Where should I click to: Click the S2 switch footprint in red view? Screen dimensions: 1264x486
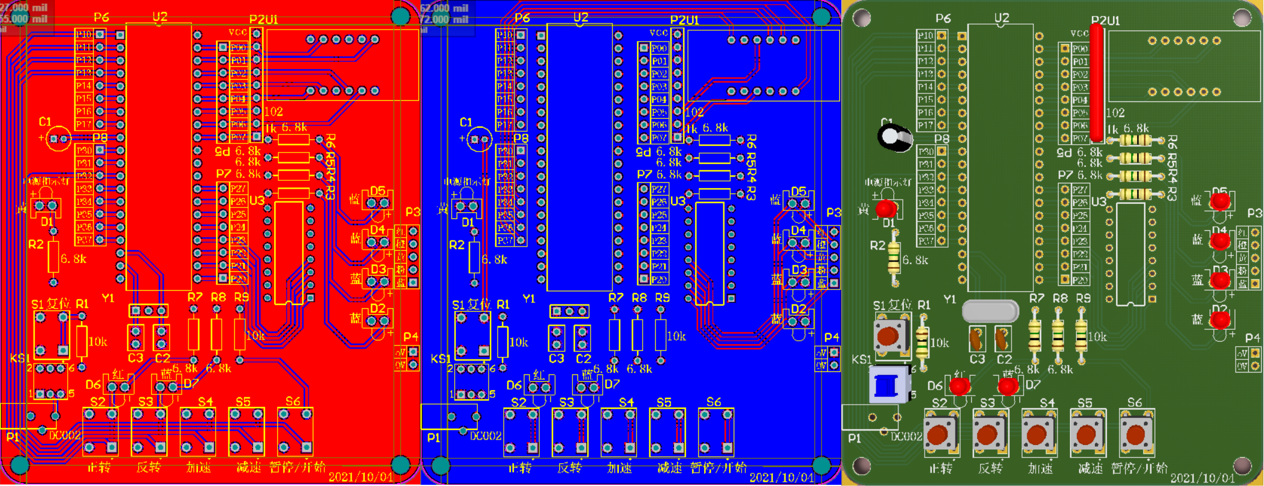(x=100, y=431)
